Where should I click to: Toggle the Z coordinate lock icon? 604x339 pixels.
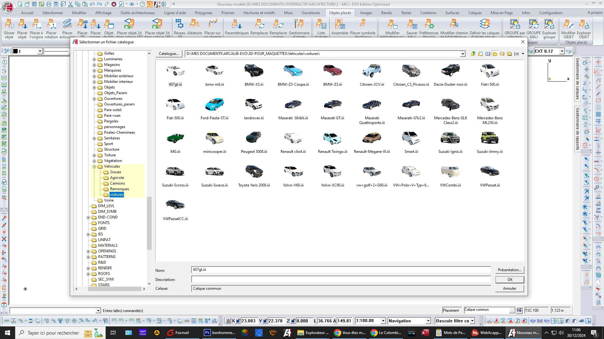pyautogui.click(x=293, y=321)
